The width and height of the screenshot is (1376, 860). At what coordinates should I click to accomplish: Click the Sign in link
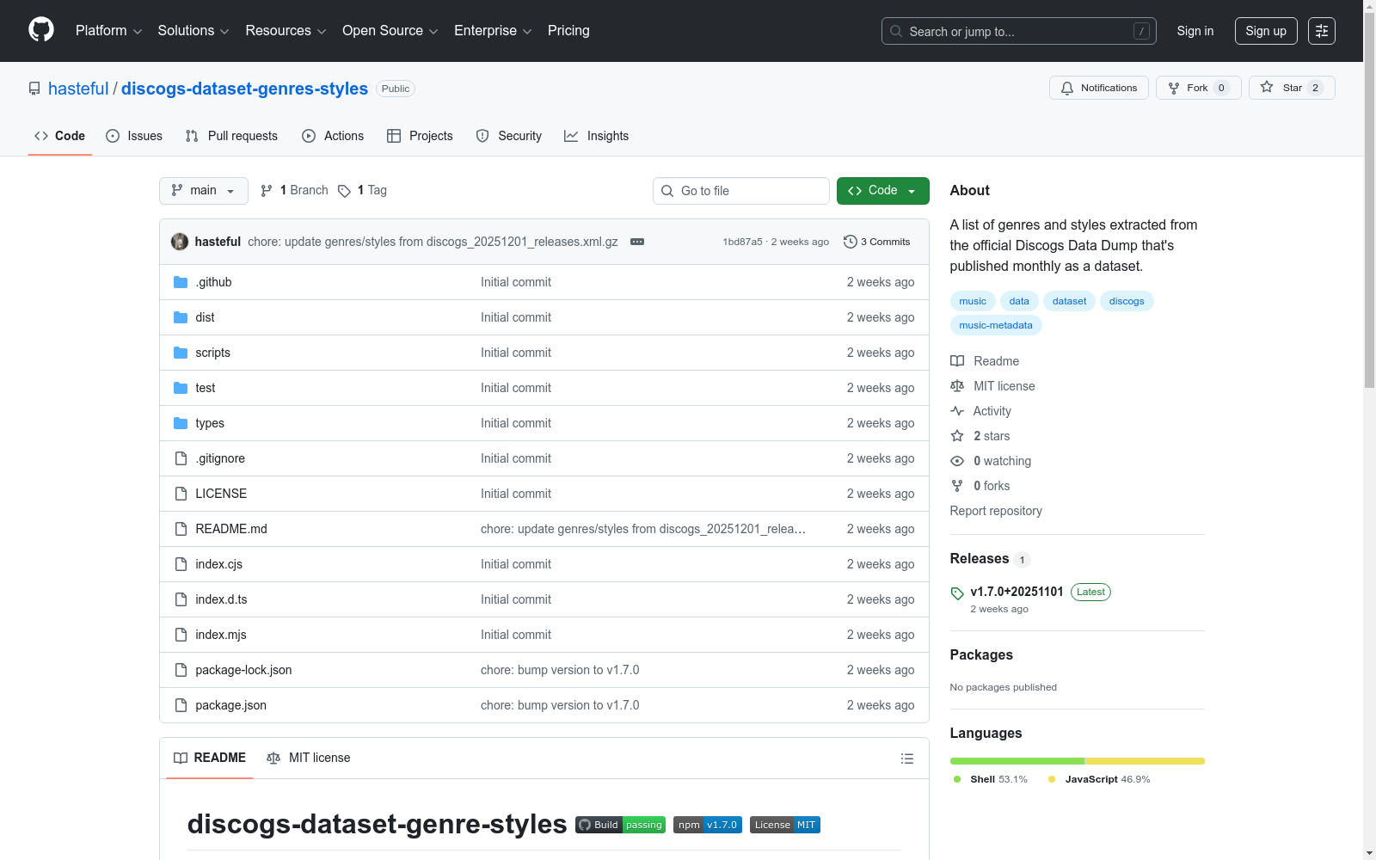pyautogui.click(x=1195, y=31)
